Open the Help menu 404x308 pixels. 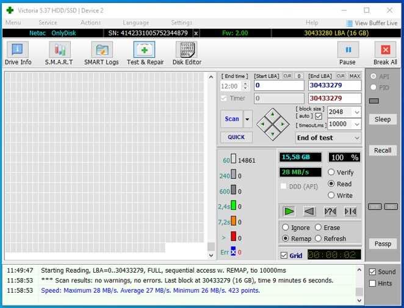(312, 23)
